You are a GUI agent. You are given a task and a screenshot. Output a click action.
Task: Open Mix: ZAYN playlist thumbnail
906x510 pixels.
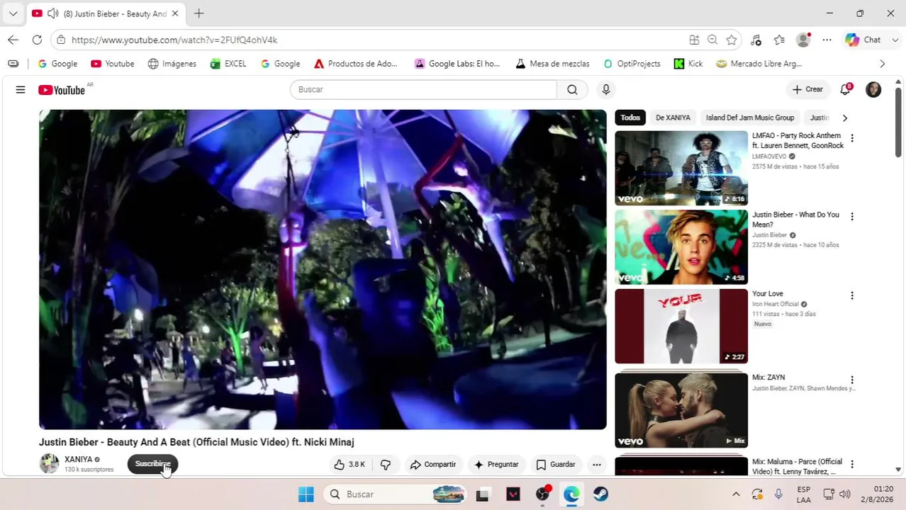click(x=681, y=409)
